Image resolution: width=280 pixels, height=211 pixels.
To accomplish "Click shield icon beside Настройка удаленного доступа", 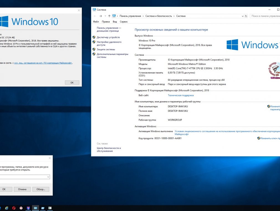I will point(94,42).
